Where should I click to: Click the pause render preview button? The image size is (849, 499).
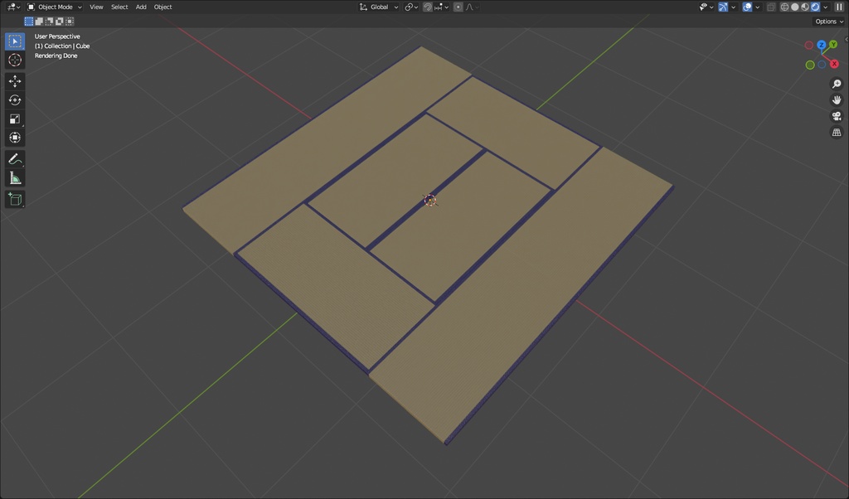(x=839, y=7)
